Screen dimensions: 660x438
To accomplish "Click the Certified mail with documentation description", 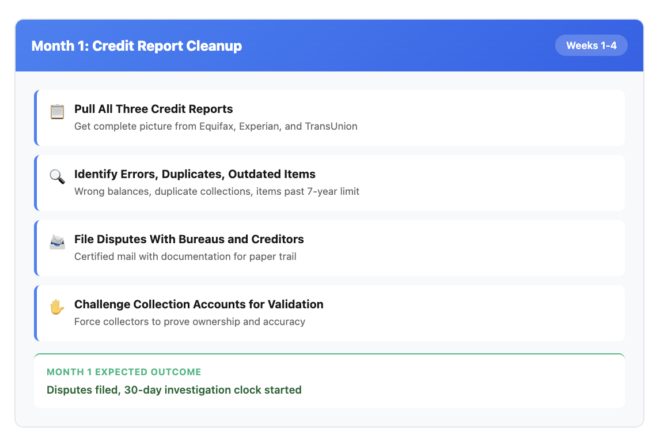I will click(x=185, y=256).
